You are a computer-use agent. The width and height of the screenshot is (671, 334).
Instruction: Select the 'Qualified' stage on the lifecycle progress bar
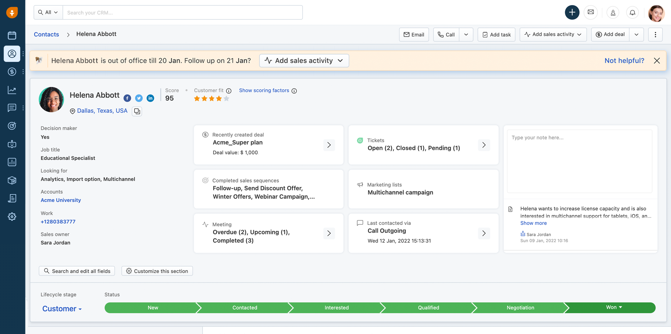tap(428, 307)
